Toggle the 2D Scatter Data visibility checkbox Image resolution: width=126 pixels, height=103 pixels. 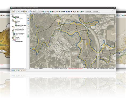coord(12,39)
